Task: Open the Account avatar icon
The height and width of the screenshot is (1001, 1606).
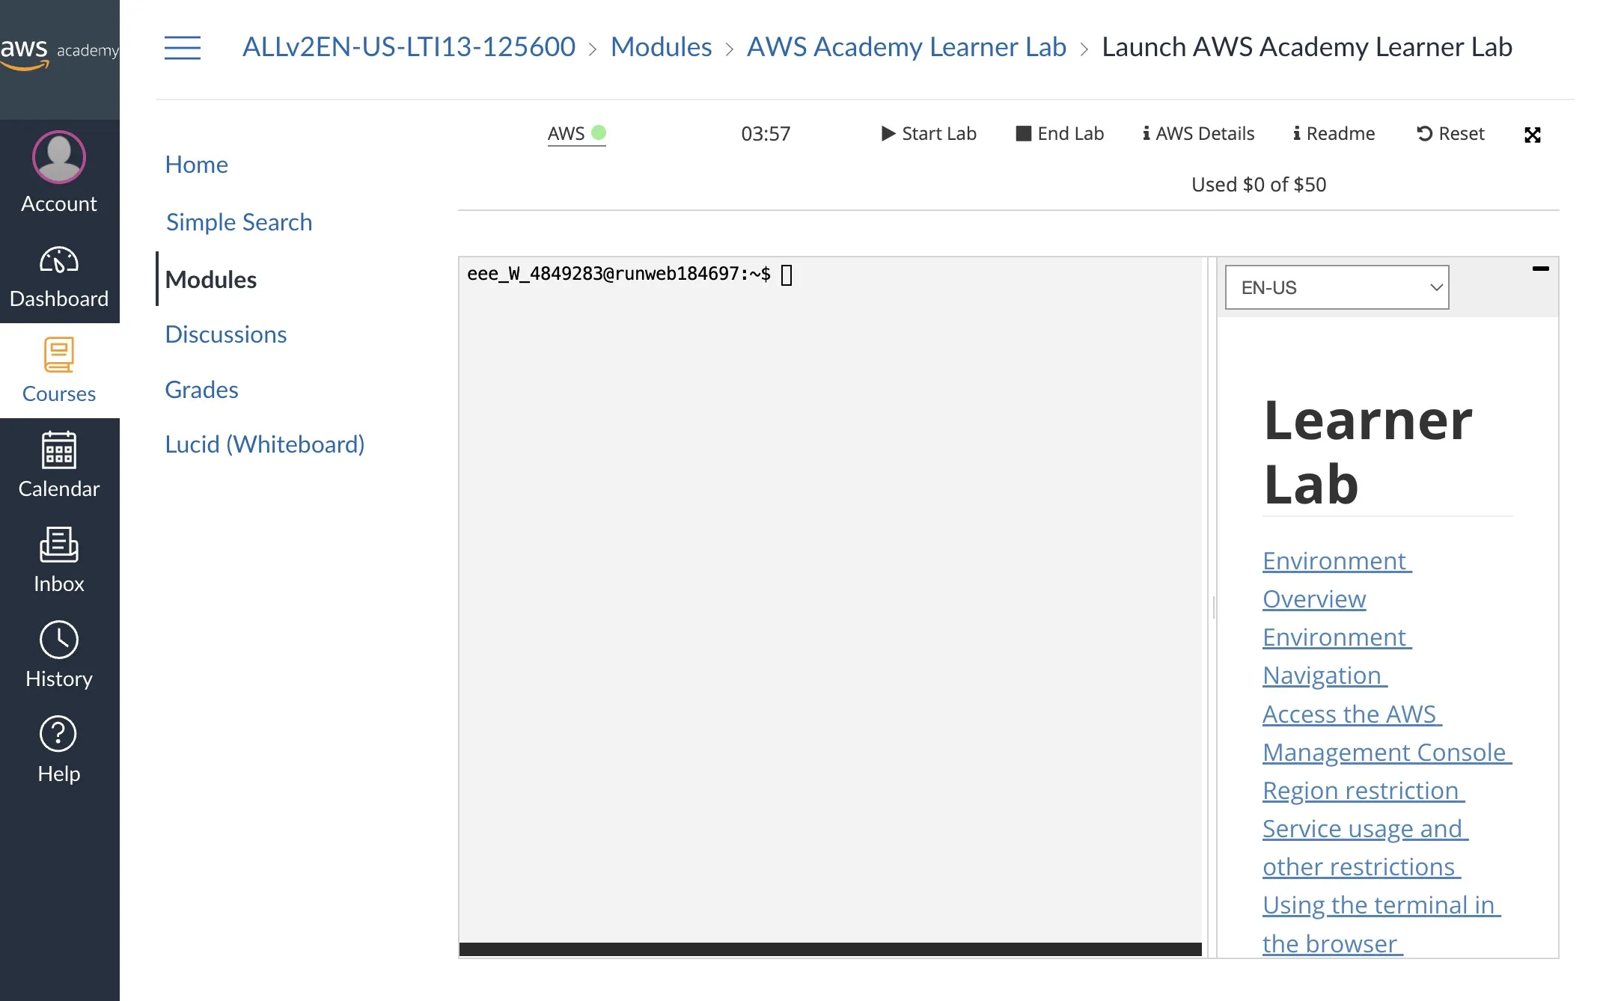Action: pos(58,157)
